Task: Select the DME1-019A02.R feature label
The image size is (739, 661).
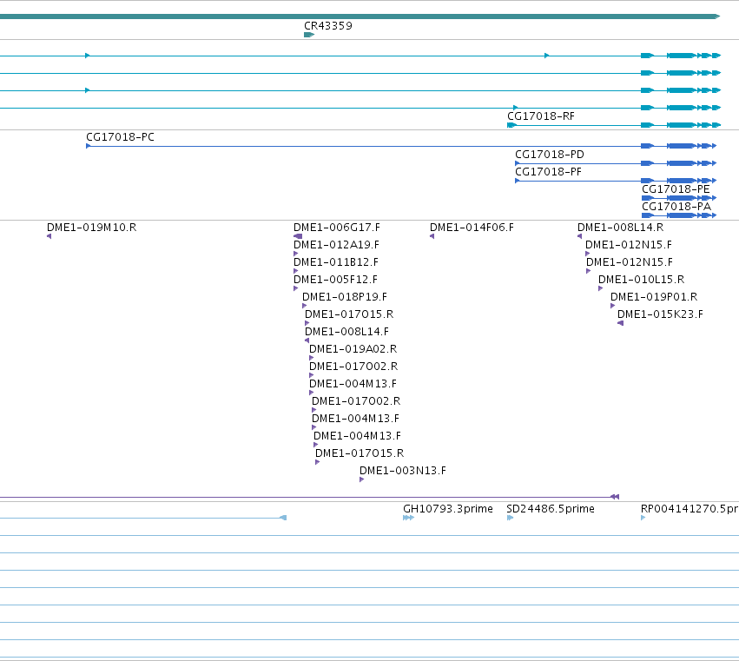Action: tap(353, 349)
